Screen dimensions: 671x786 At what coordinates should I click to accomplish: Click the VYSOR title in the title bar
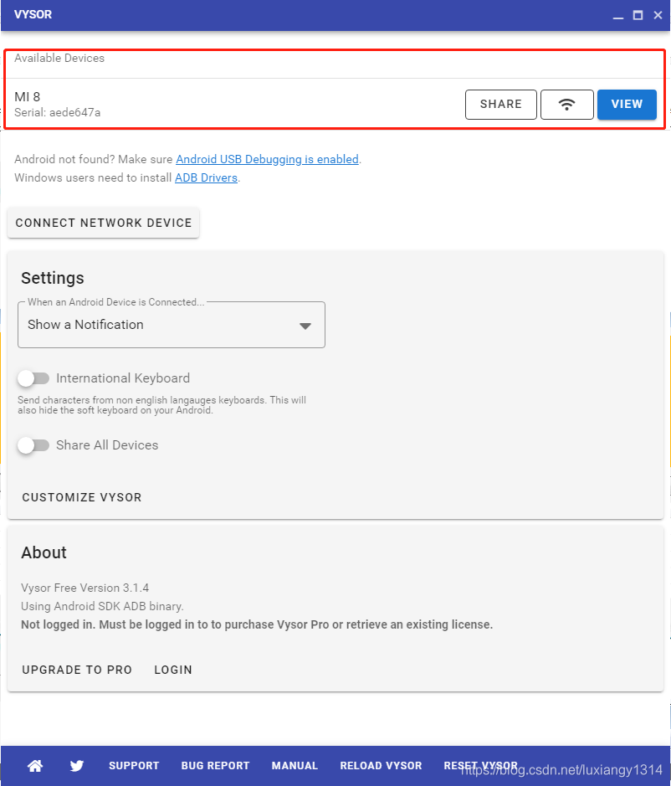(x=33, y=14)
